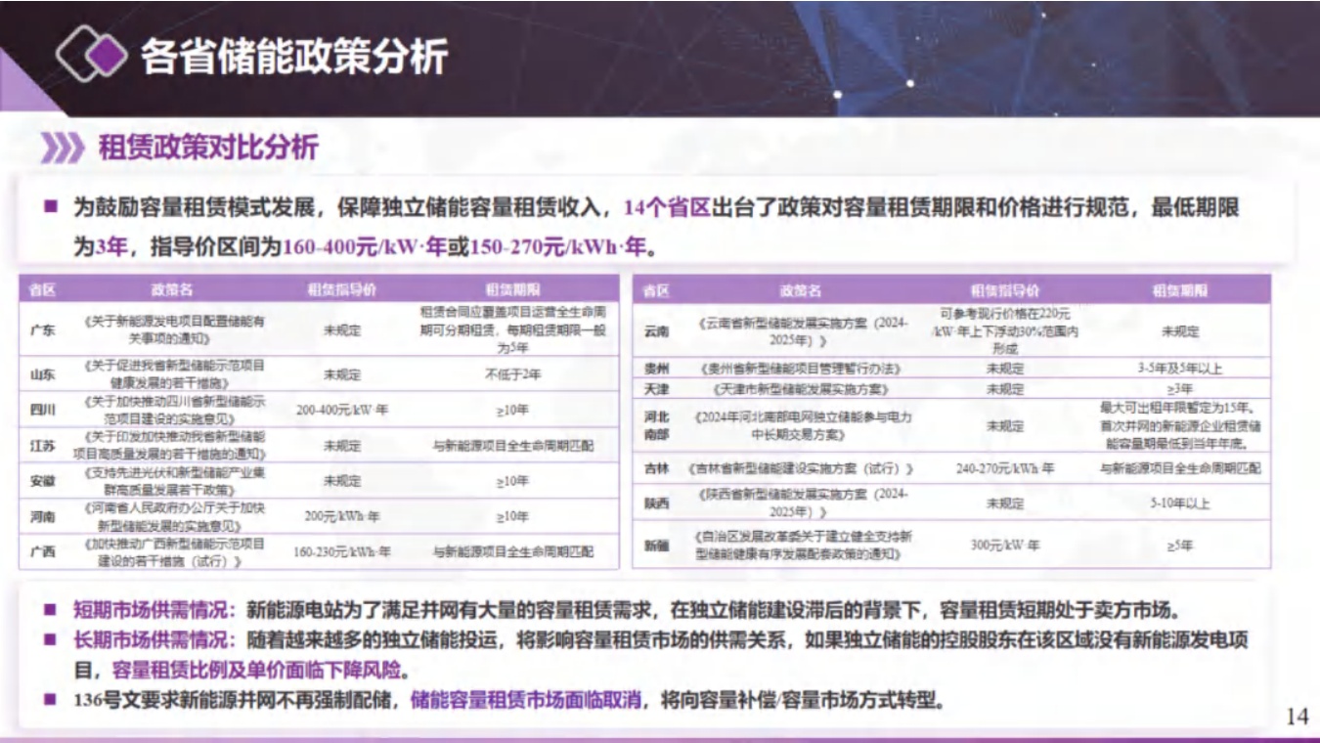Click the subtitle 租赁政策对比分析
Screen dimensions: 1320x743
point(207,148)
